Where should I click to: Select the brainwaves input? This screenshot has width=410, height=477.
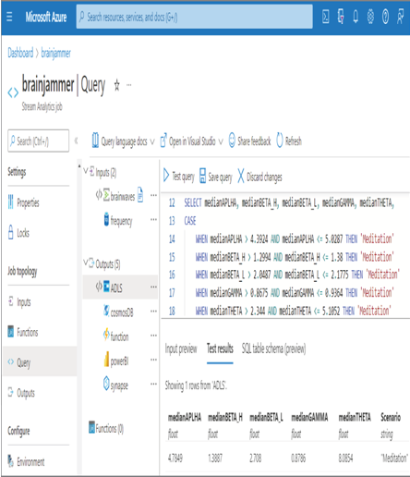tap(123, 196)
